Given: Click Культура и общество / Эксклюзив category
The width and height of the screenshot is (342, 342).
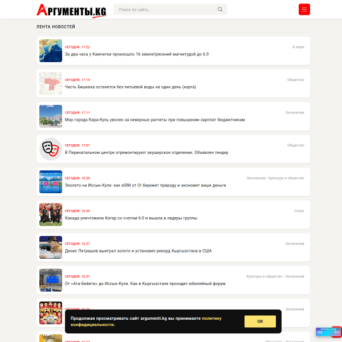Looking at the screenshot, I should (275, 276).
